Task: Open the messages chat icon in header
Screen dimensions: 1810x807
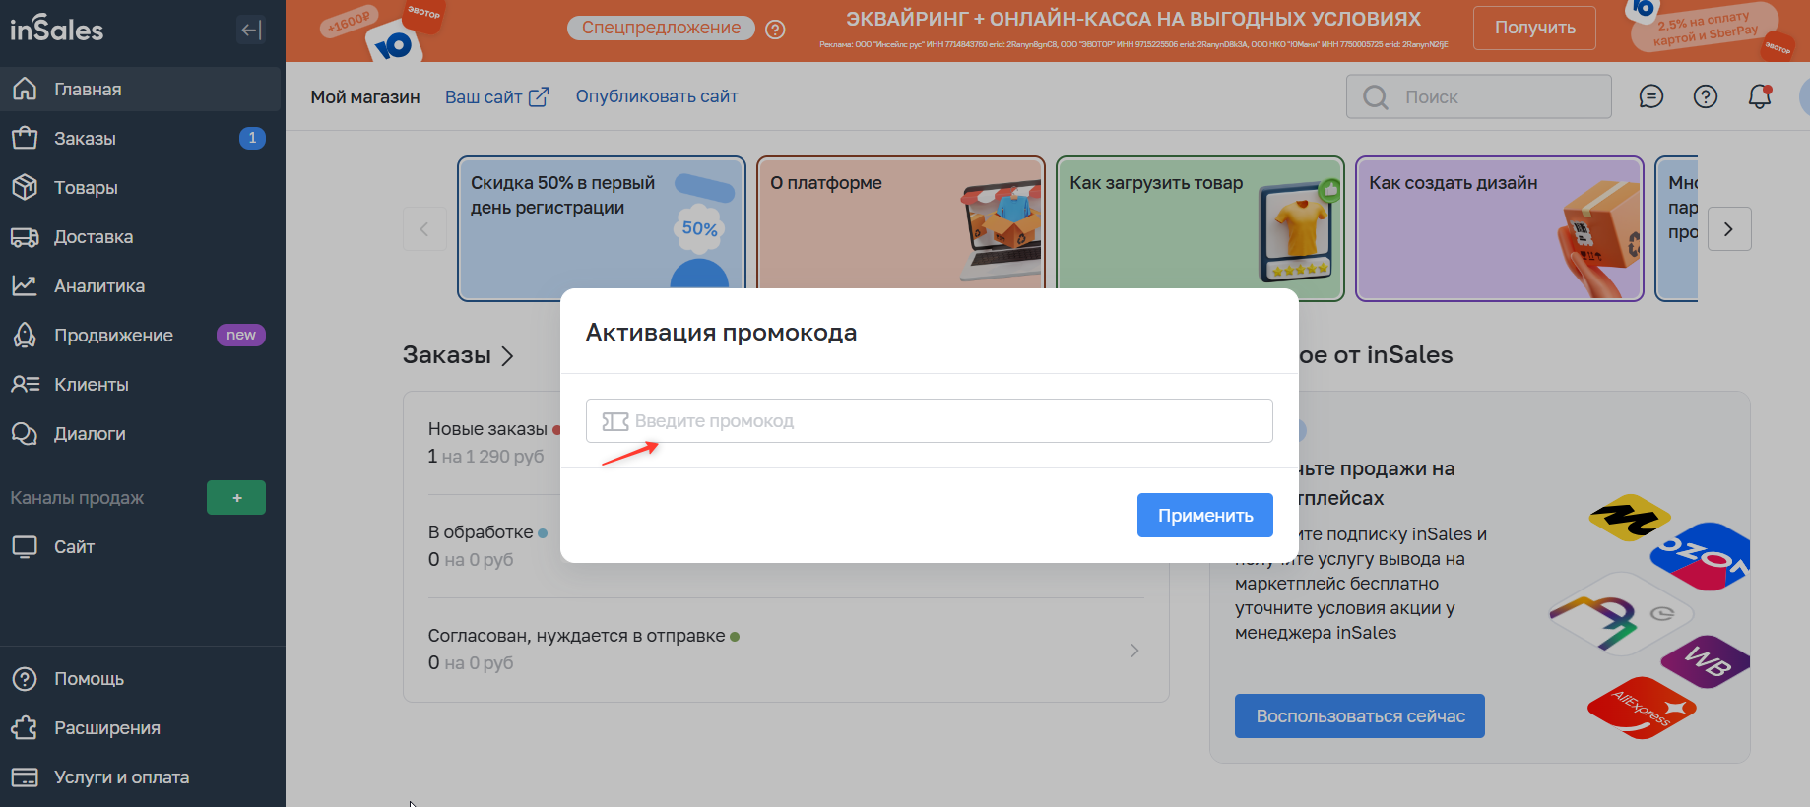Action: [x=1651, y=96]
